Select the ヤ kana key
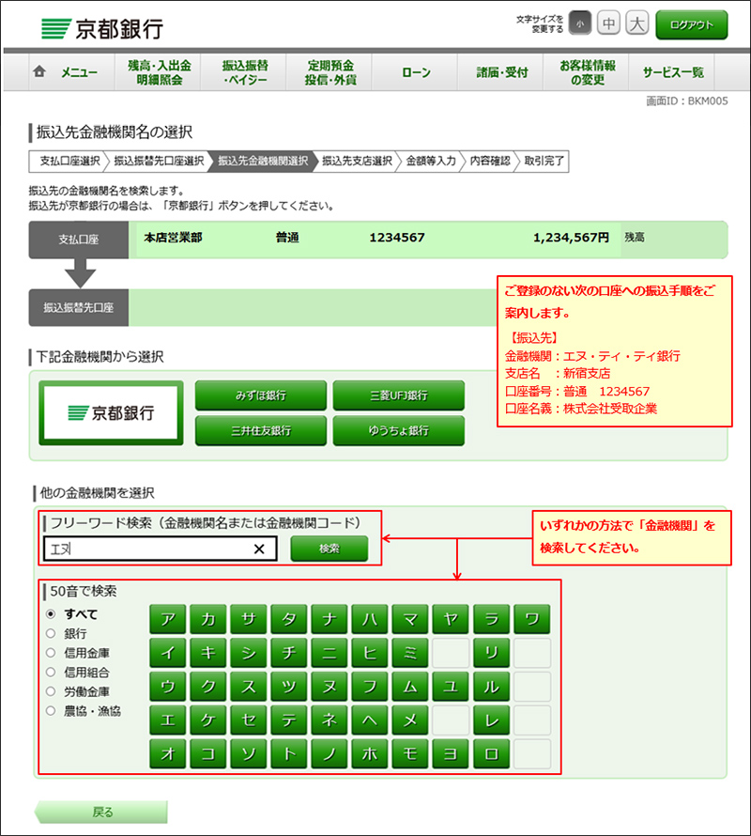The width and height of the screenshot is (751, 836). [451, 620]
